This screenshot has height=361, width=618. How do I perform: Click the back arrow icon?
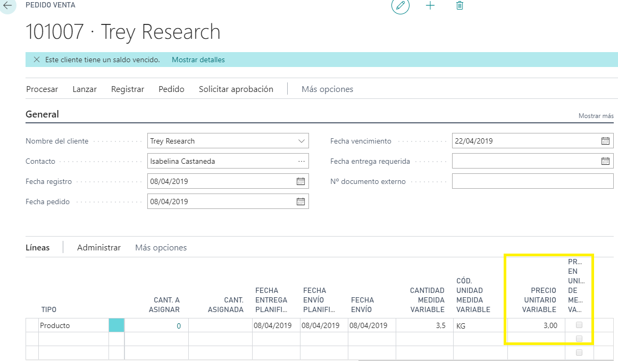(x=7, y=5)
